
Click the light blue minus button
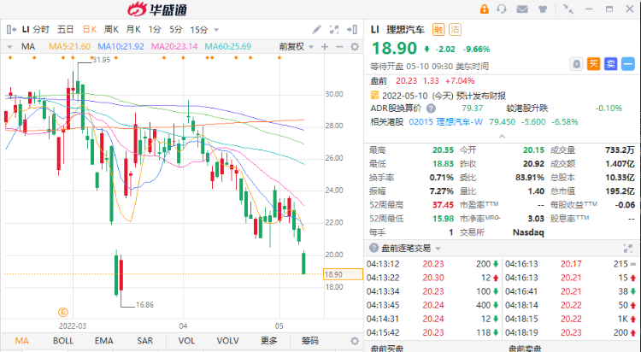tap(628, 64)
